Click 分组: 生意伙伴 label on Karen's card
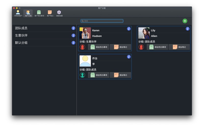This screenshot has width=204, height=127. click(x=88, y=42)
